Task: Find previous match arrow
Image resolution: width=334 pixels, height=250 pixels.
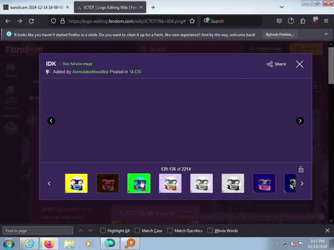Action: tap(81, 230)
